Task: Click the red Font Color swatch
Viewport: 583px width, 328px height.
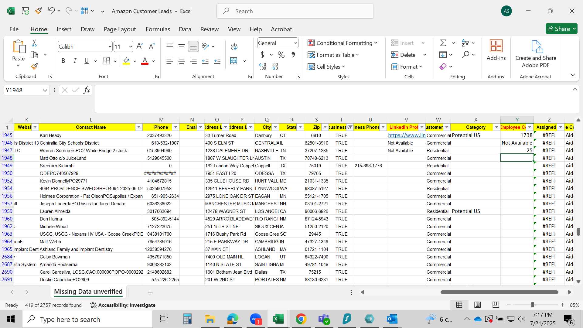Action: pos(145,61)
